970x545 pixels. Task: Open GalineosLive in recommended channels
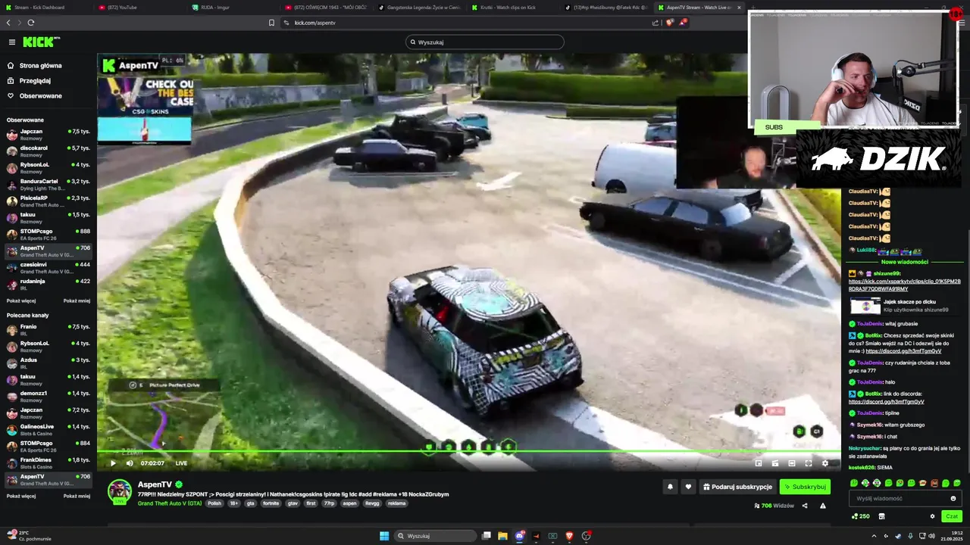48,430
